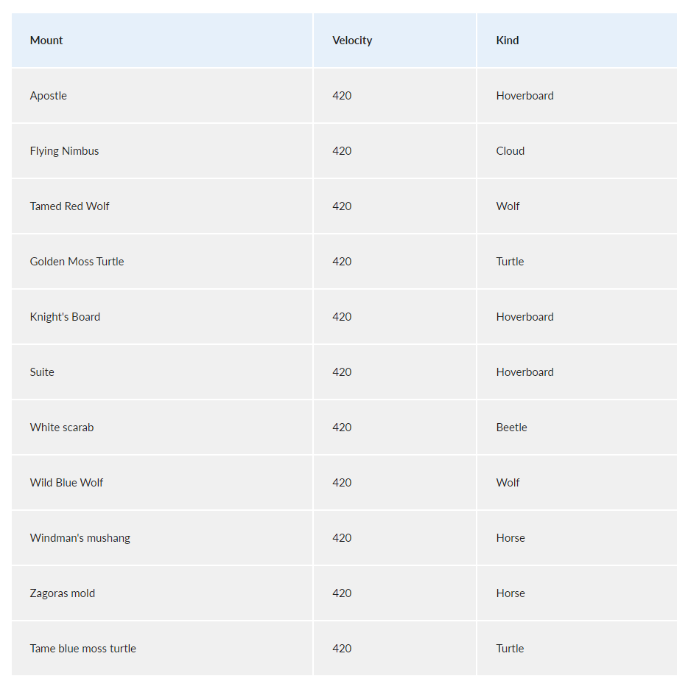688x687 pixels.
Task: Click Tame blue moss turtle's Turtle cell
Action: pyautogui.click(x=577, y=649)
